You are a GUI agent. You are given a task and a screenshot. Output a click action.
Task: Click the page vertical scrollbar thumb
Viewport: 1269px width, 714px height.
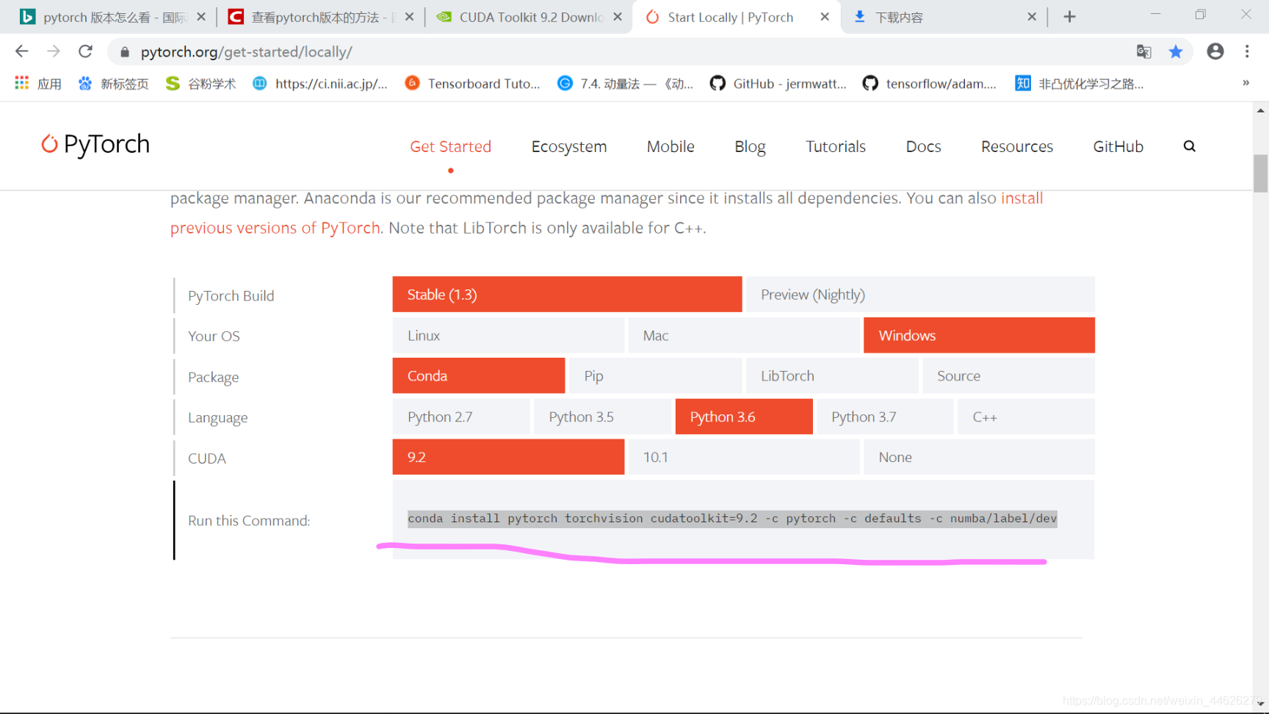pos(1260,173)
